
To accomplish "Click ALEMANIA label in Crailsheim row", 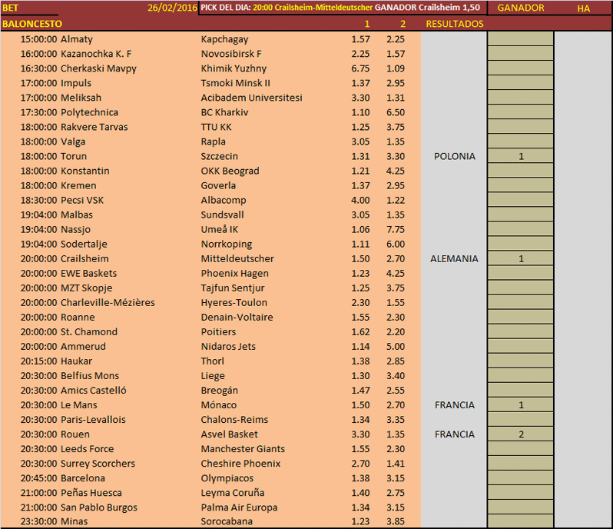I will [454, 258].
